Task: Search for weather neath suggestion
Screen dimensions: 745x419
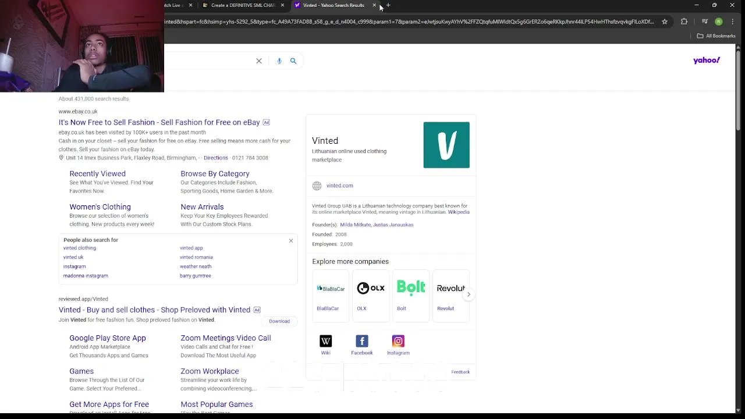Action: [x=196, y=267]
